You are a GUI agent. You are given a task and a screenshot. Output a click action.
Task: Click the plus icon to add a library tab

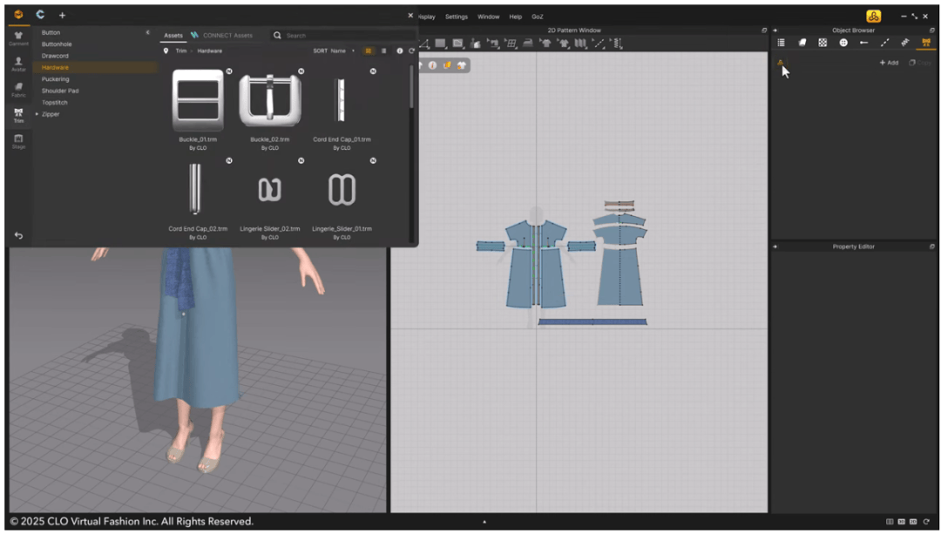point(62,15)
